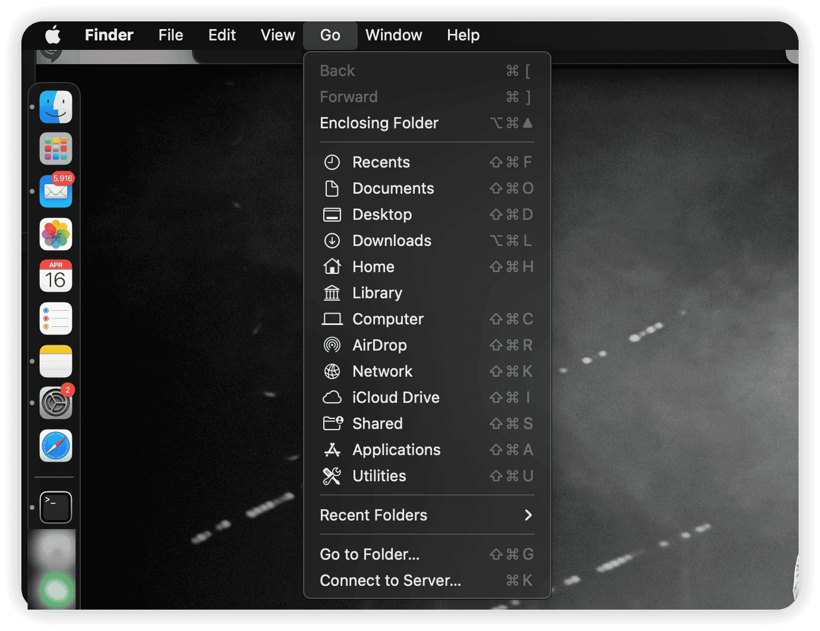Open Applications from the Go menu
The width and height of the screenshot is (820, 631).
(427, 450)
